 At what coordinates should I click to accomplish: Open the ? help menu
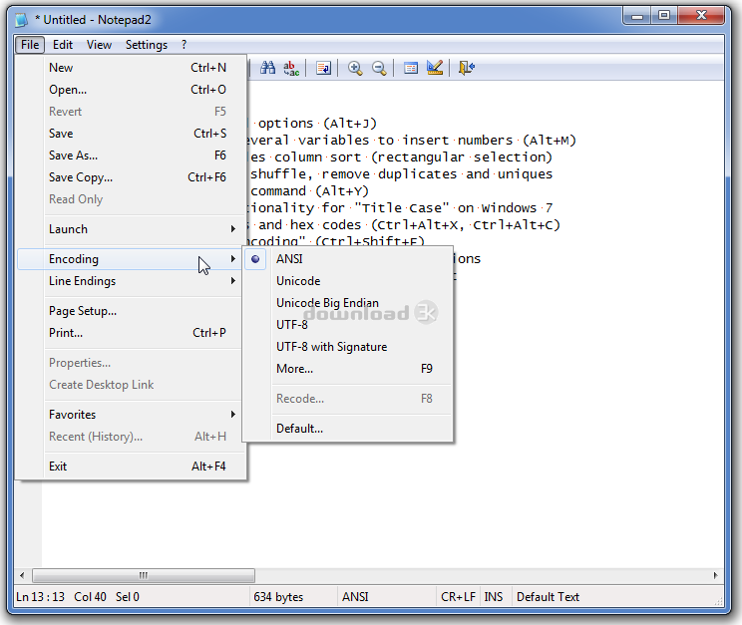pos(185,45)
